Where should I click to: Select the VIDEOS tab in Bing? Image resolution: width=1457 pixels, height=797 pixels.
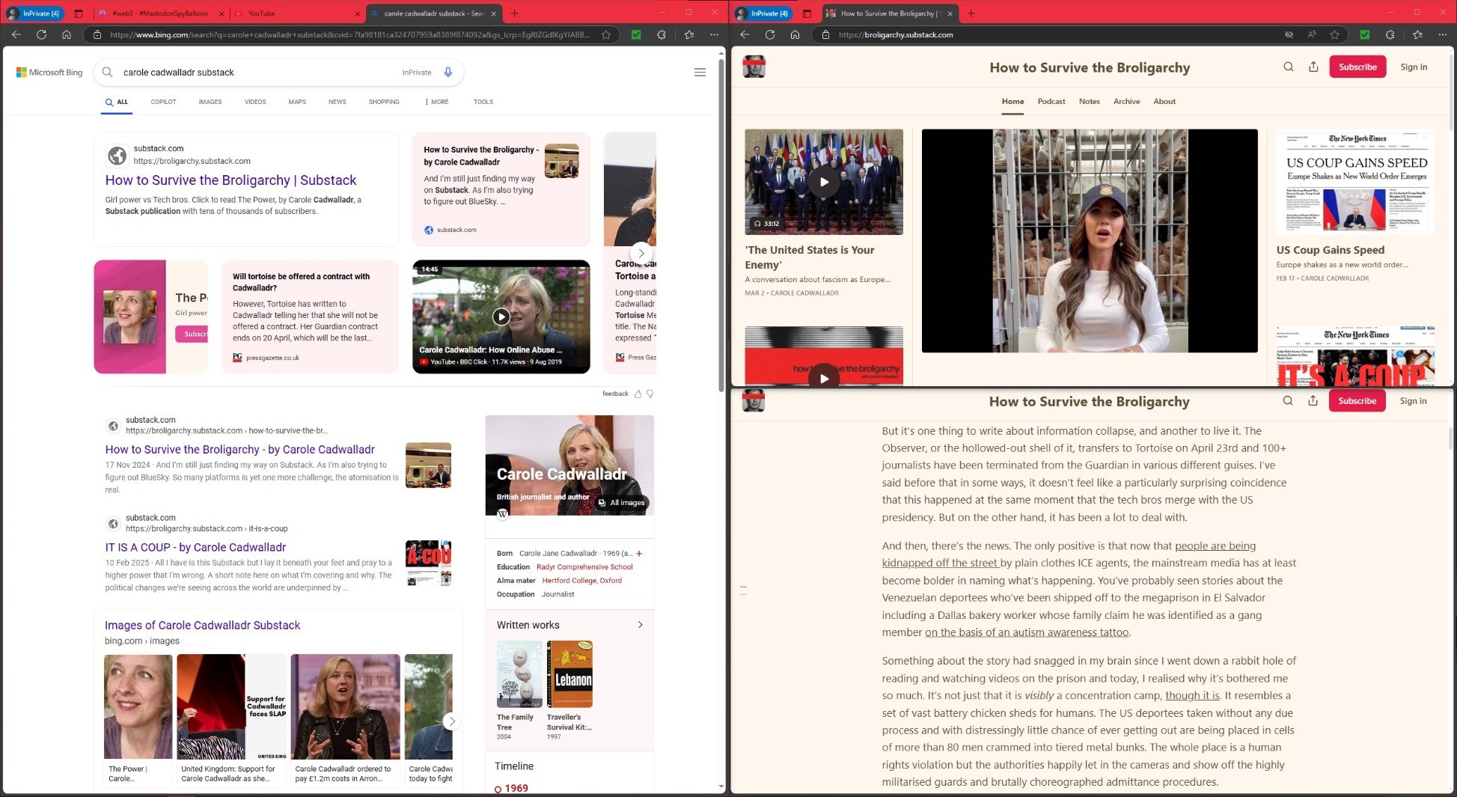point(255,102)
